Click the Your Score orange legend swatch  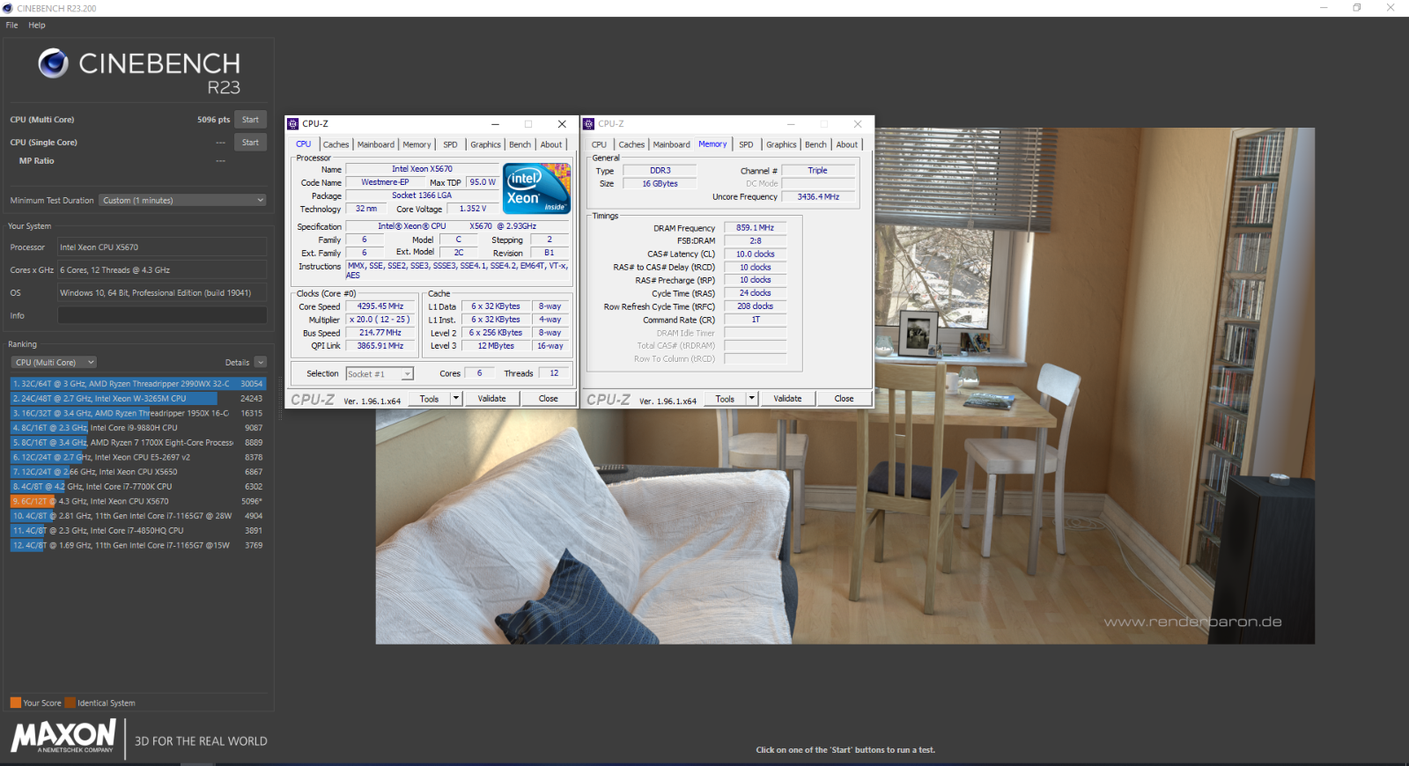point(15,703)
